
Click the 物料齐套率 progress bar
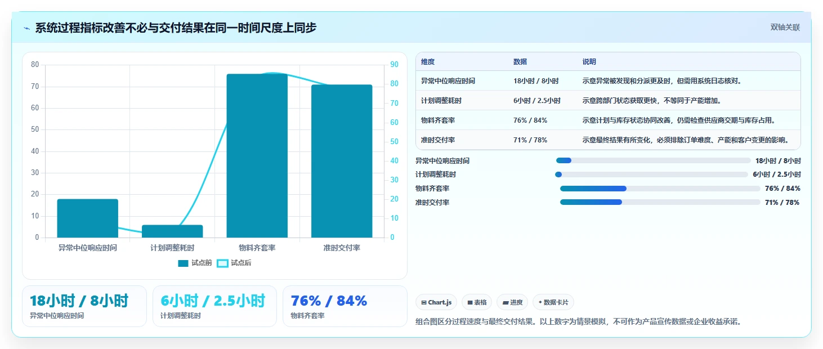click(x=660, y=189)
